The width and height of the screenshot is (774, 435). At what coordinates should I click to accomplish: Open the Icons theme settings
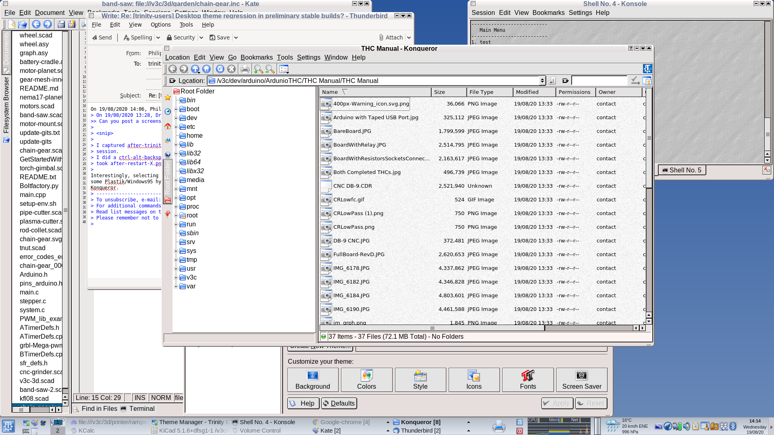[x=474, y=380]
